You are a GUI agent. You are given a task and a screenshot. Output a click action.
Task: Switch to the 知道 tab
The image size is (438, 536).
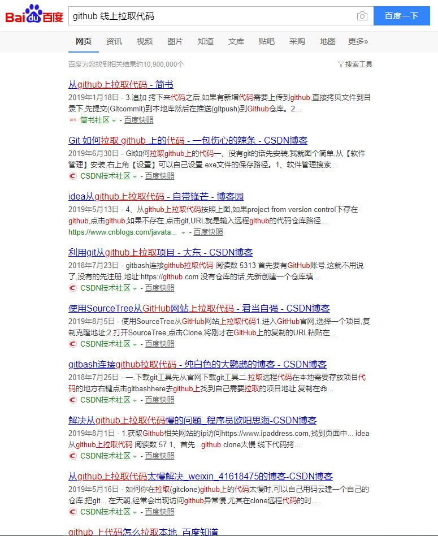[205, 41]
